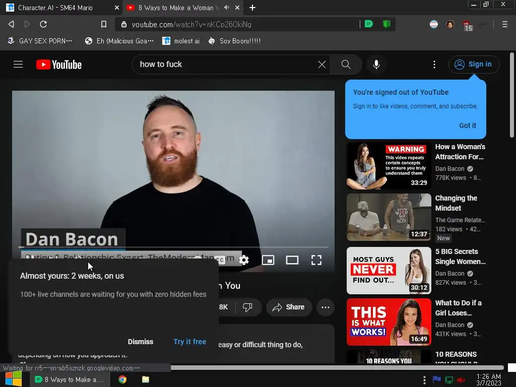Open the green chat extension icon in address bar
The height and width of the screenshot is (387, 516).
[x=369, y=24]
